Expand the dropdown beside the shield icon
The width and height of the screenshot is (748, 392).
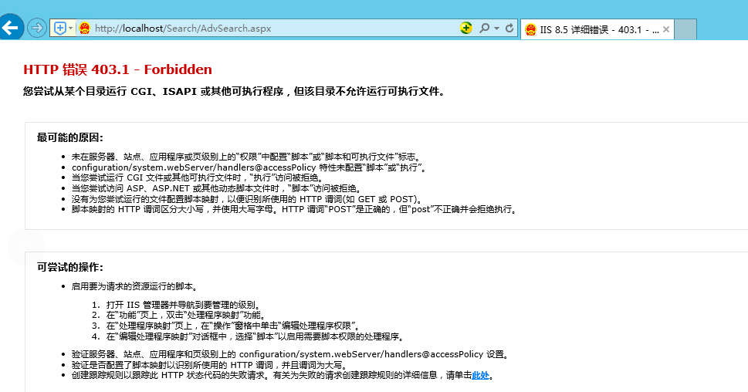click(71, 29)
